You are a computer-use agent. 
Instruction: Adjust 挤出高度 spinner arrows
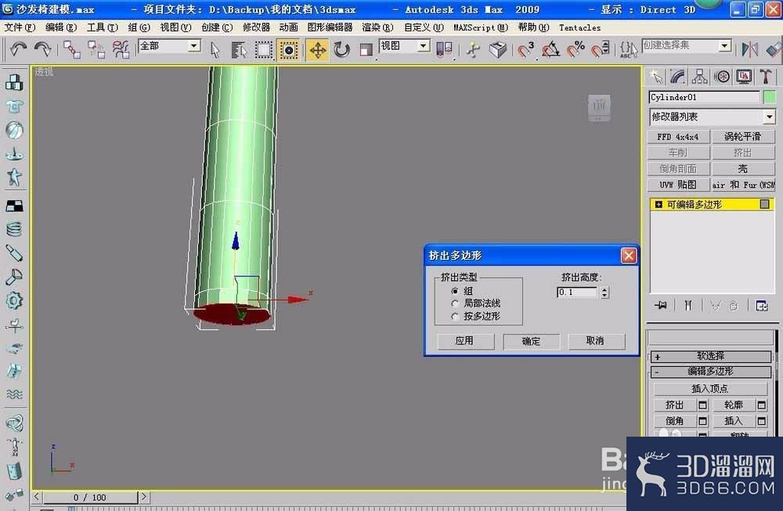[604, 293]
